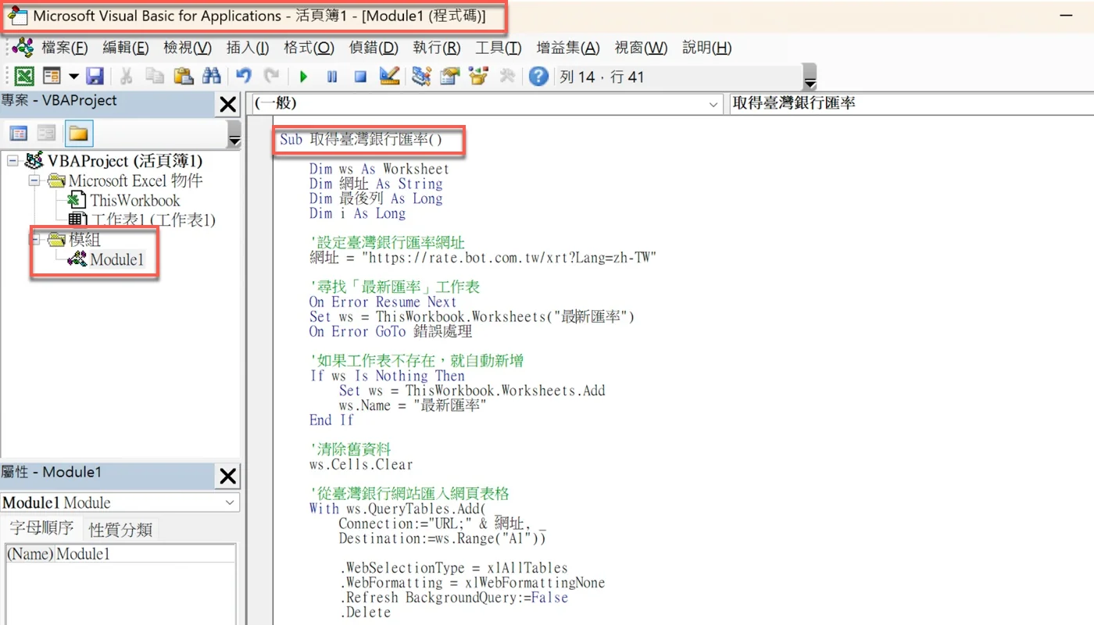
Task: Click View Object icon in project panel
Action: pyautogui.click(x=47, y=134)
